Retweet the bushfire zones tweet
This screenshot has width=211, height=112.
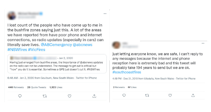tap(45, 96)
